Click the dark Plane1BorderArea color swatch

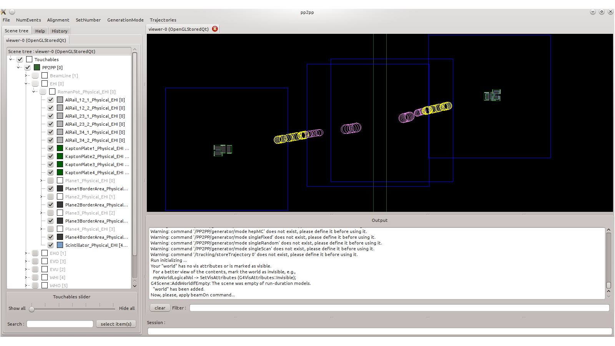tap(60, 189)
